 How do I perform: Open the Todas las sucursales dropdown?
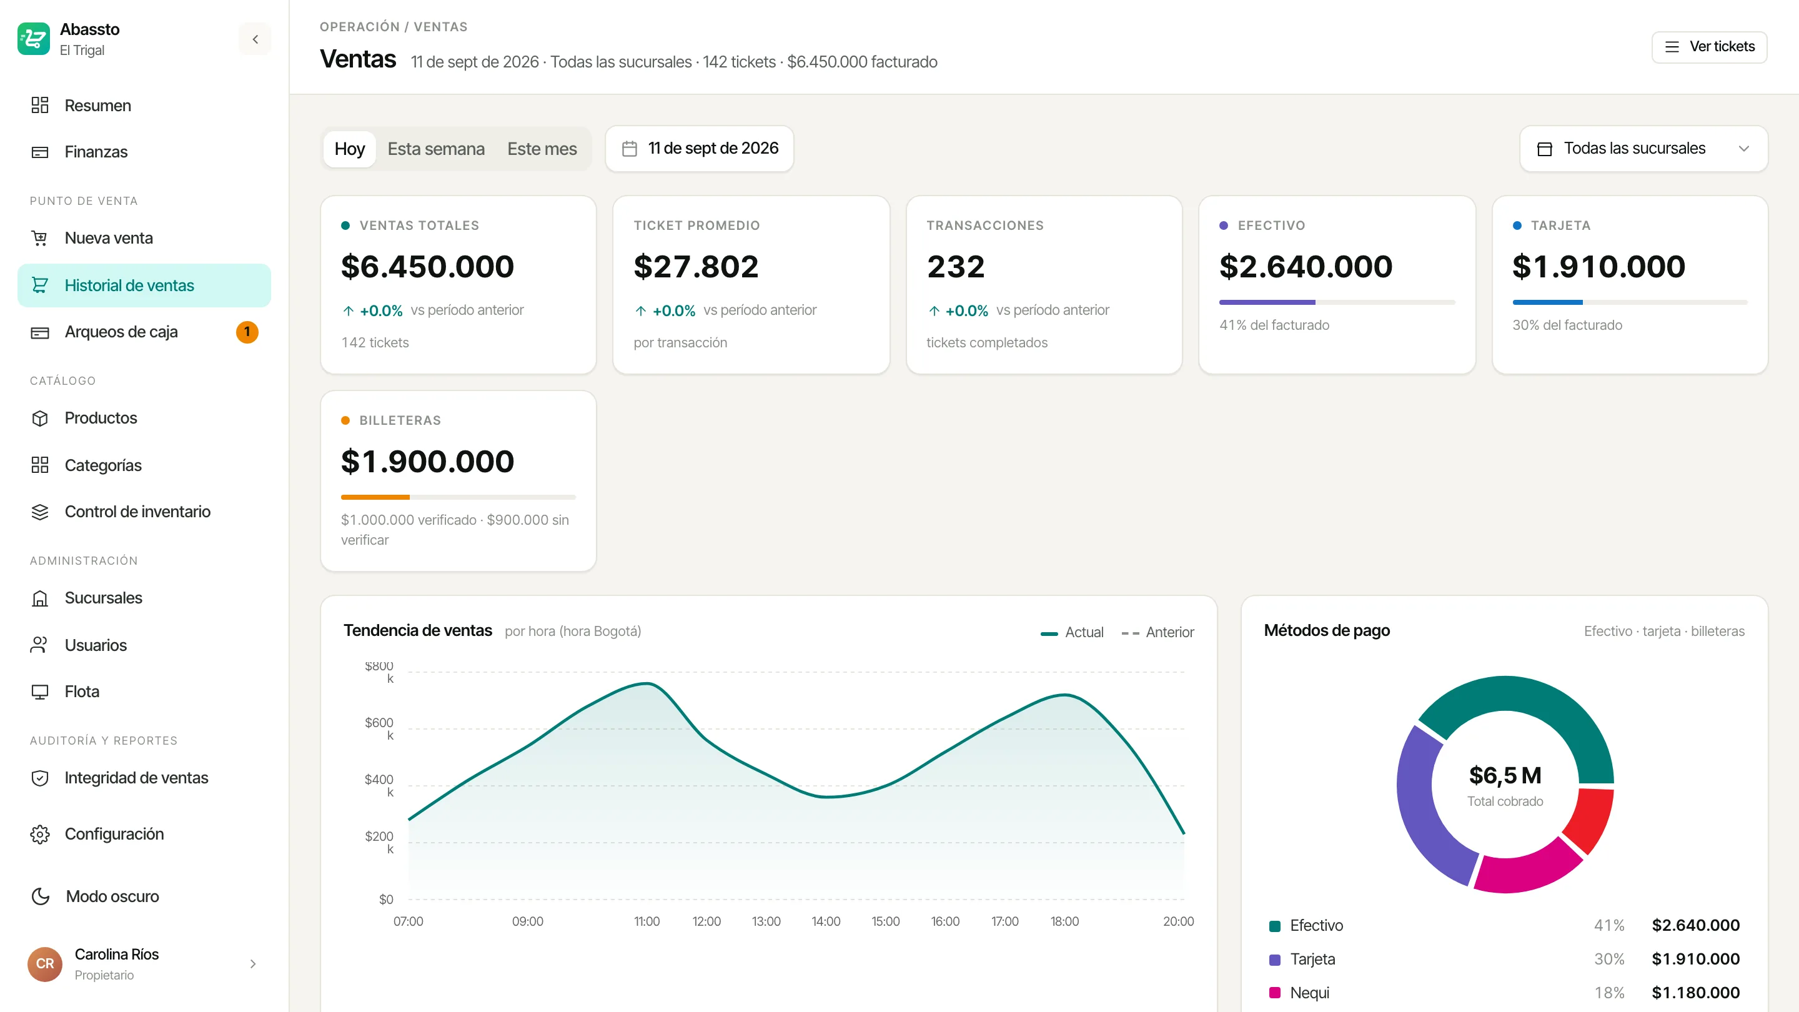1643,149
